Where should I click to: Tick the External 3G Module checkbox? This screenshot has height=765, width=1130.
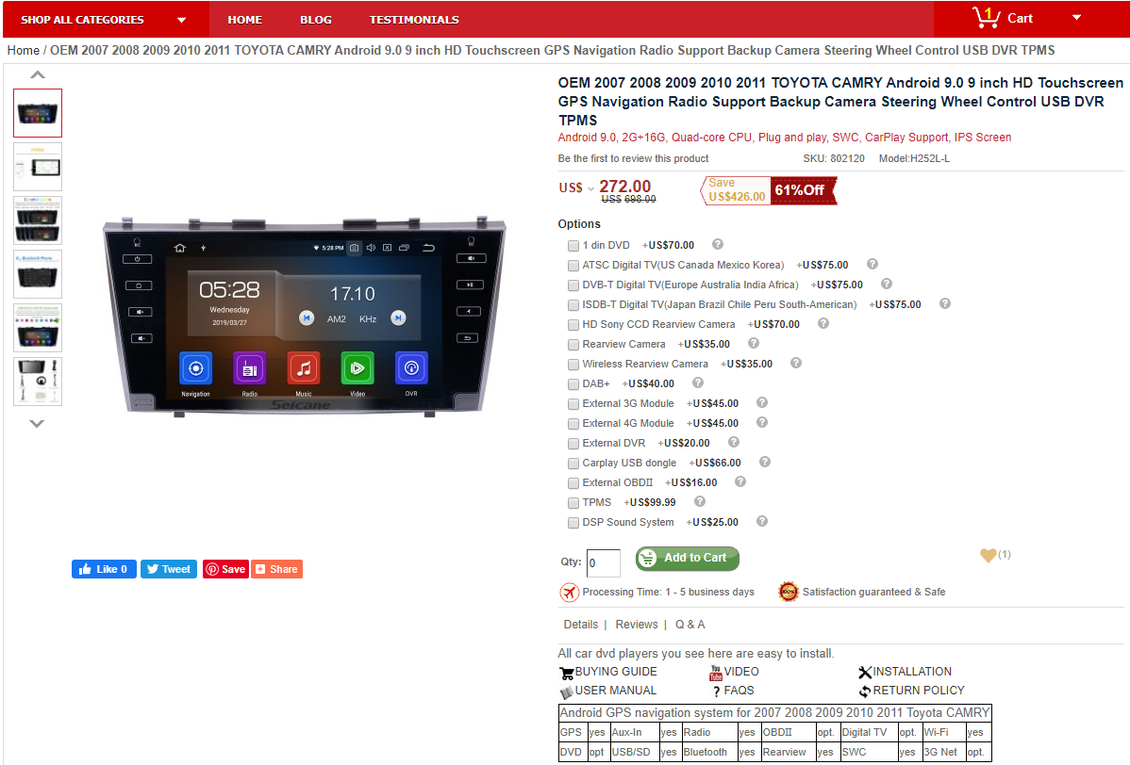coord(573,404)
